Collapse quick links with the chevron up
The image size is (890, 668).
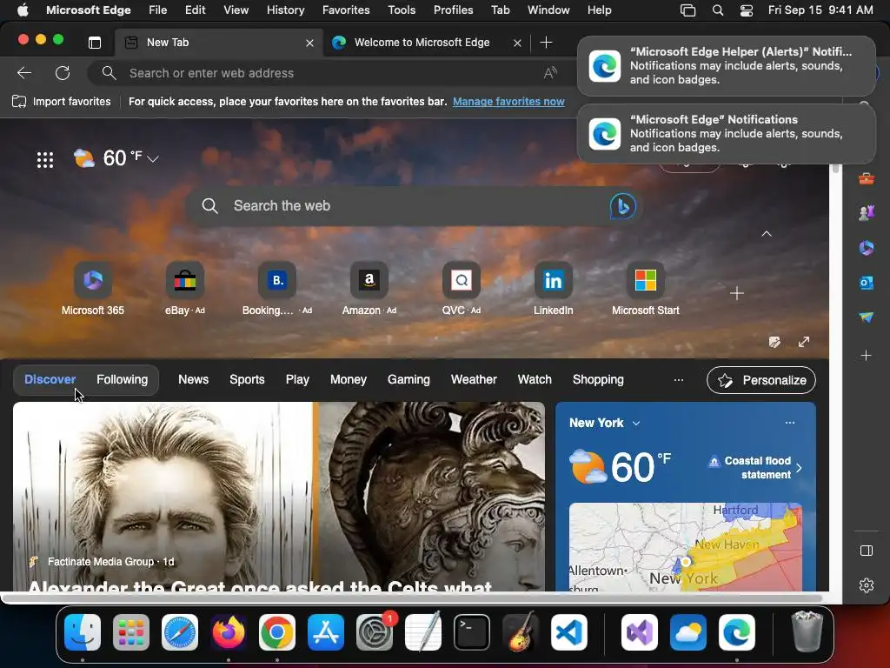[x=767, y=233]
